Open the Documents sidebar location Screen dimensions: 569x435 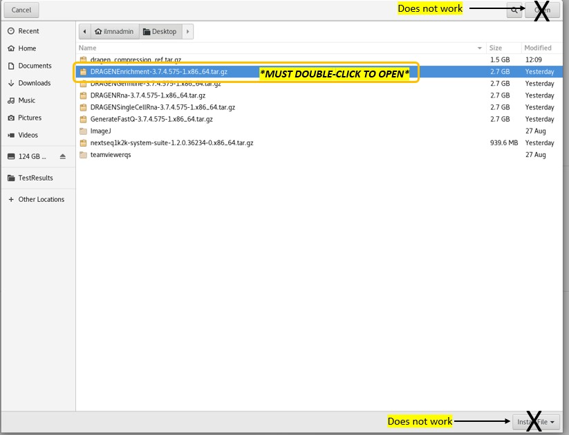pos(35,66)
